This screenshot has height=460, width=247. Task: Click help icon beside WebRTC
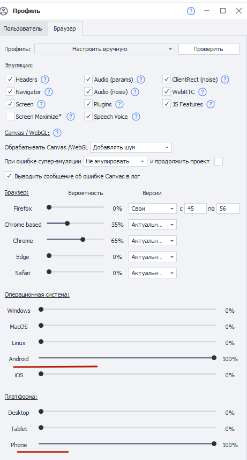pos(202,92)
